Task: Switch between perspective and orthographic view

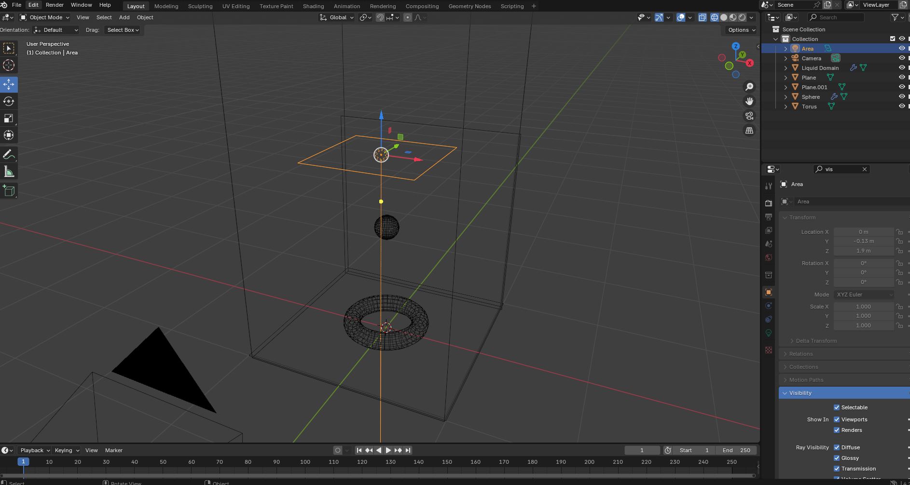Action: point(749,131)
